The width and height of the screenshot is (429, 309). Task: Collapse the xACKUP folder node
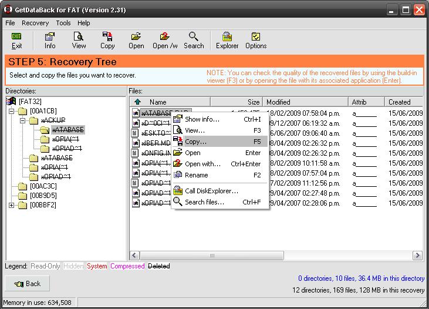point(22,120)
